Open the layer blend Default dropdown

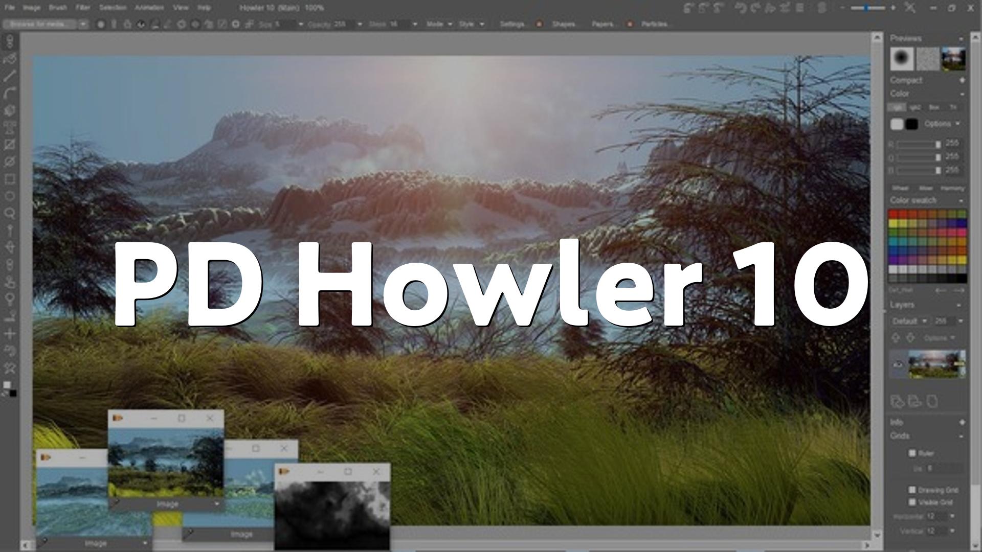point(909,321)
